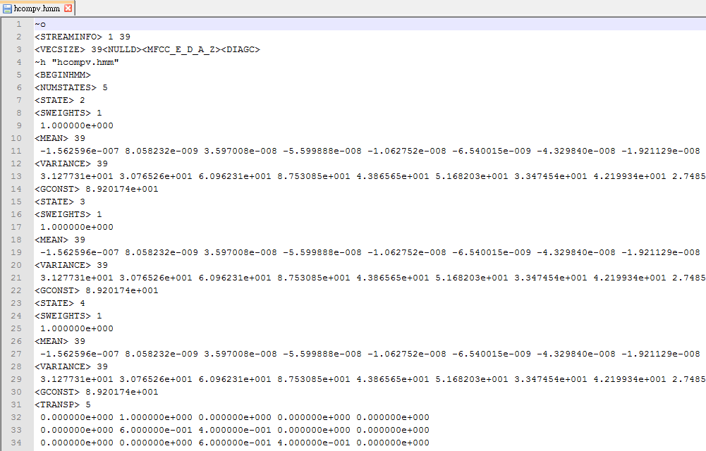Click 3.127731e+001 on line 13
The image size is (706, 451).
point(77,176)
